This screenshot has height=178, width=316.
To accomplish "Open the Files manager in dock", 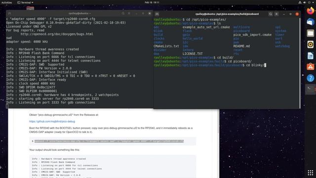I will (311, 33).
